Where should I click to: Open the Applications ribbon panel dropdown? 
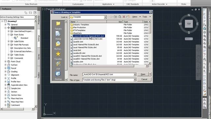click(x=108, y=4)
